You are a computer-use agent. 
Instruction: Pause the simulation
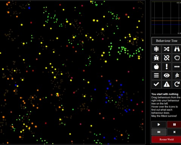tap(174, 125)
